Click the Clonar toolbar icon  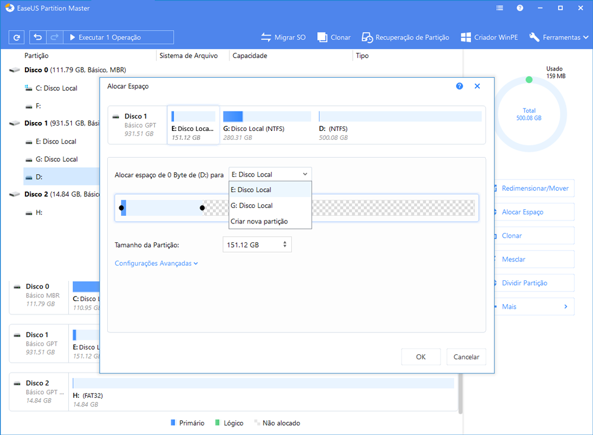(x=323, y=37)
